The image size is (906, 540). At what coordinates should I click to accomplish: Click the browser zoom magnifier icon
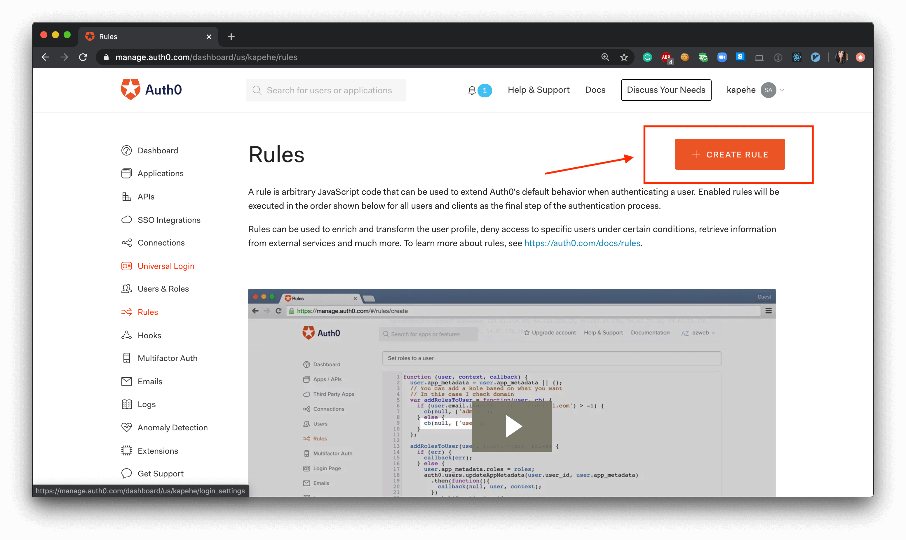click(605, 57)
